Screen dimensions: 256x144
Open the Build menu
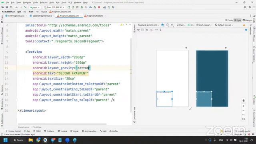tap(52, 3)
